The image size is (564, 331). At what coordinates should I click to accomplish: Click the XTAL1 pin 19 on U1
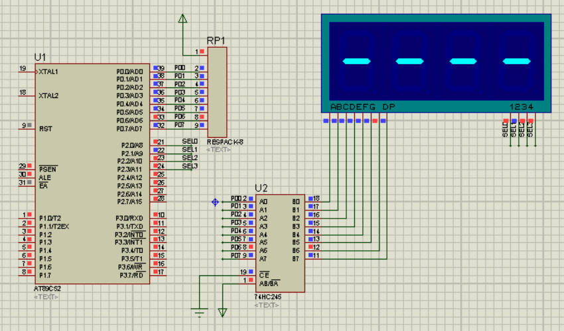click(x=27, y=71)
